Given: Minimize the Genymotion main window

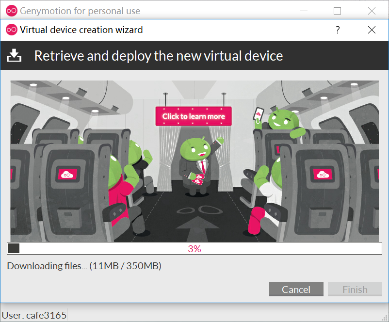Looking at the screenshot, I should coord(304,11).
